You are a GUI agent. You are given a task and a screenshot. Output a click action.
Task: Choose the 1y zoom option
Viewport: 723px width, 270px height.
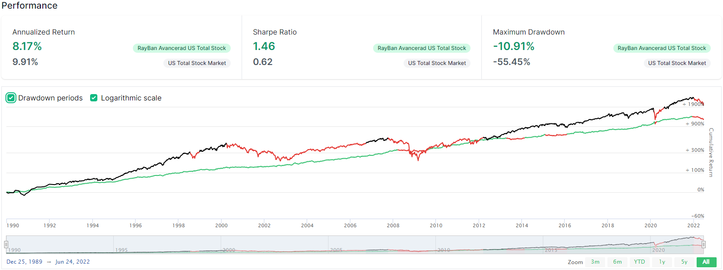point(662,262)
